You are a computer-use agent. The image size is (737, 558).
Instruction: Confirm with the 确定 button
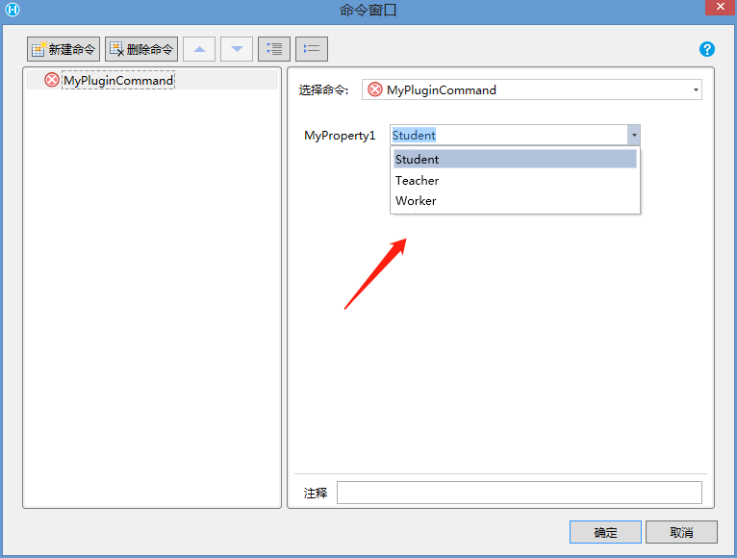click(x=605, y=532)
